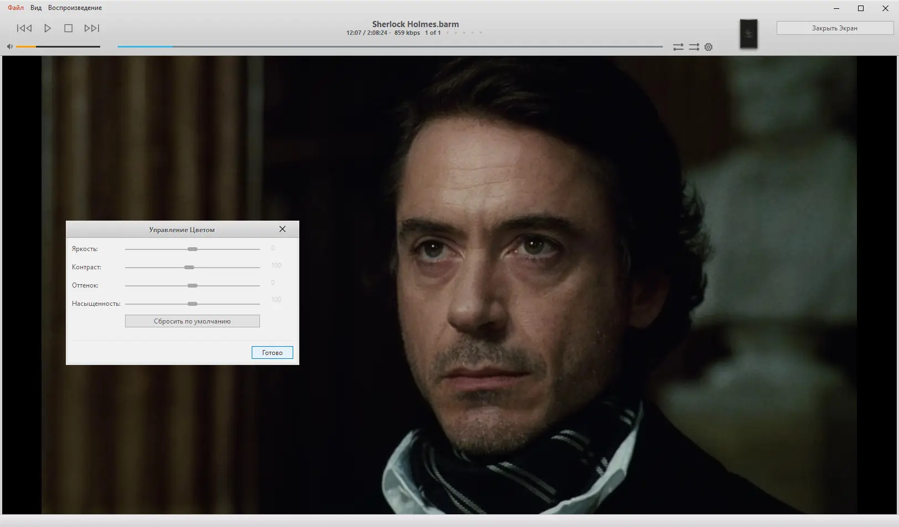Close the Управление Цветом dialog
The width and height of the screenshot is (899, 527).
click(x=283, y=229)
